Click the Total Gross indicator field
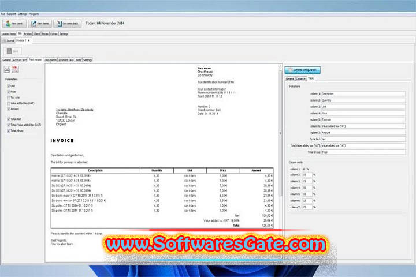The height and width of the screenshot is (277, 416). [x=363, y=152]
